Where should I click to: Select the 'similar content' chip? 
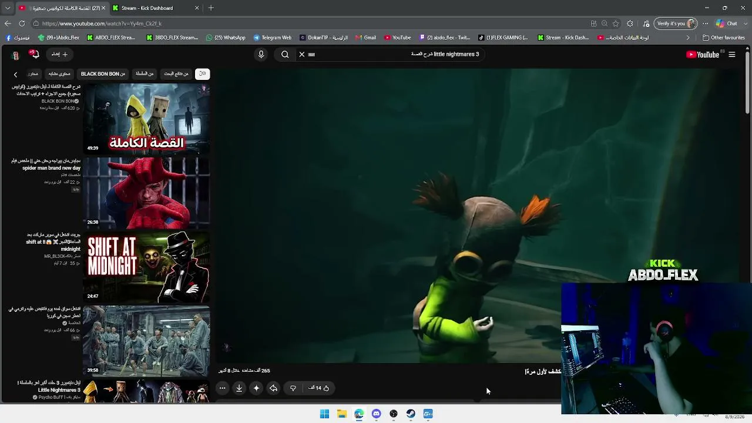(59, 74)
